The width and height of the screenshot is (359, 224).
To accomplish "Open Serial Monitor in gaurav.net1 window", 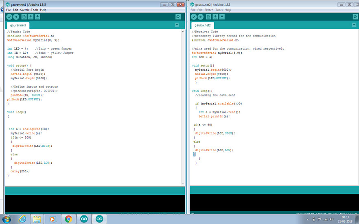I will click(x=178, y=17).
